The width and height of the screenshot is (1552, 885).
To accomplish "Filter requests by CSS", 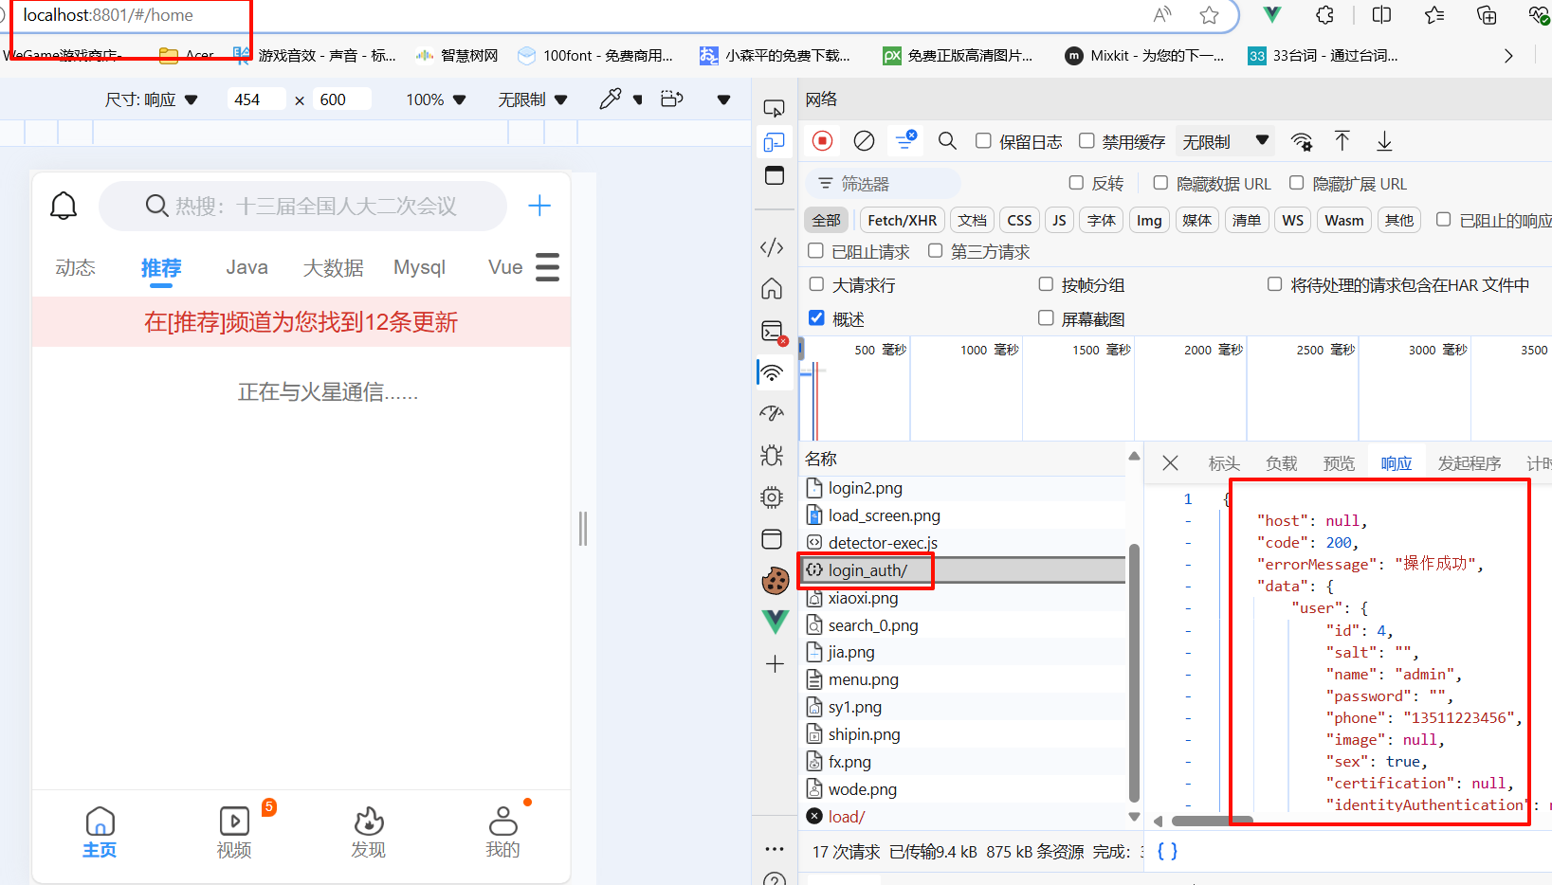I will (x=1019, y=220).
